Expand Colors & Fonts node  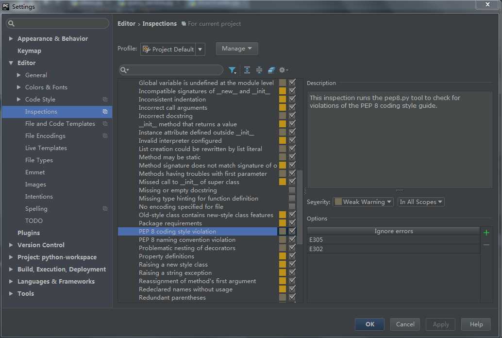(x=18, y=87)
